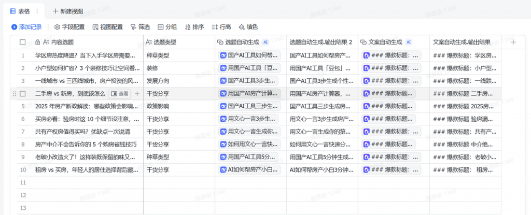Click the 选题自动生成 column header
Image resolution: width=531 pixels, height=215 pixels.
tap(250, 42)
